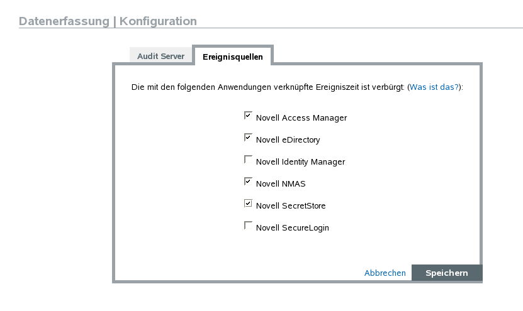Disable the Novell eDirectory checkbox
Screen dimensions: 523x311
coord(248,138)
